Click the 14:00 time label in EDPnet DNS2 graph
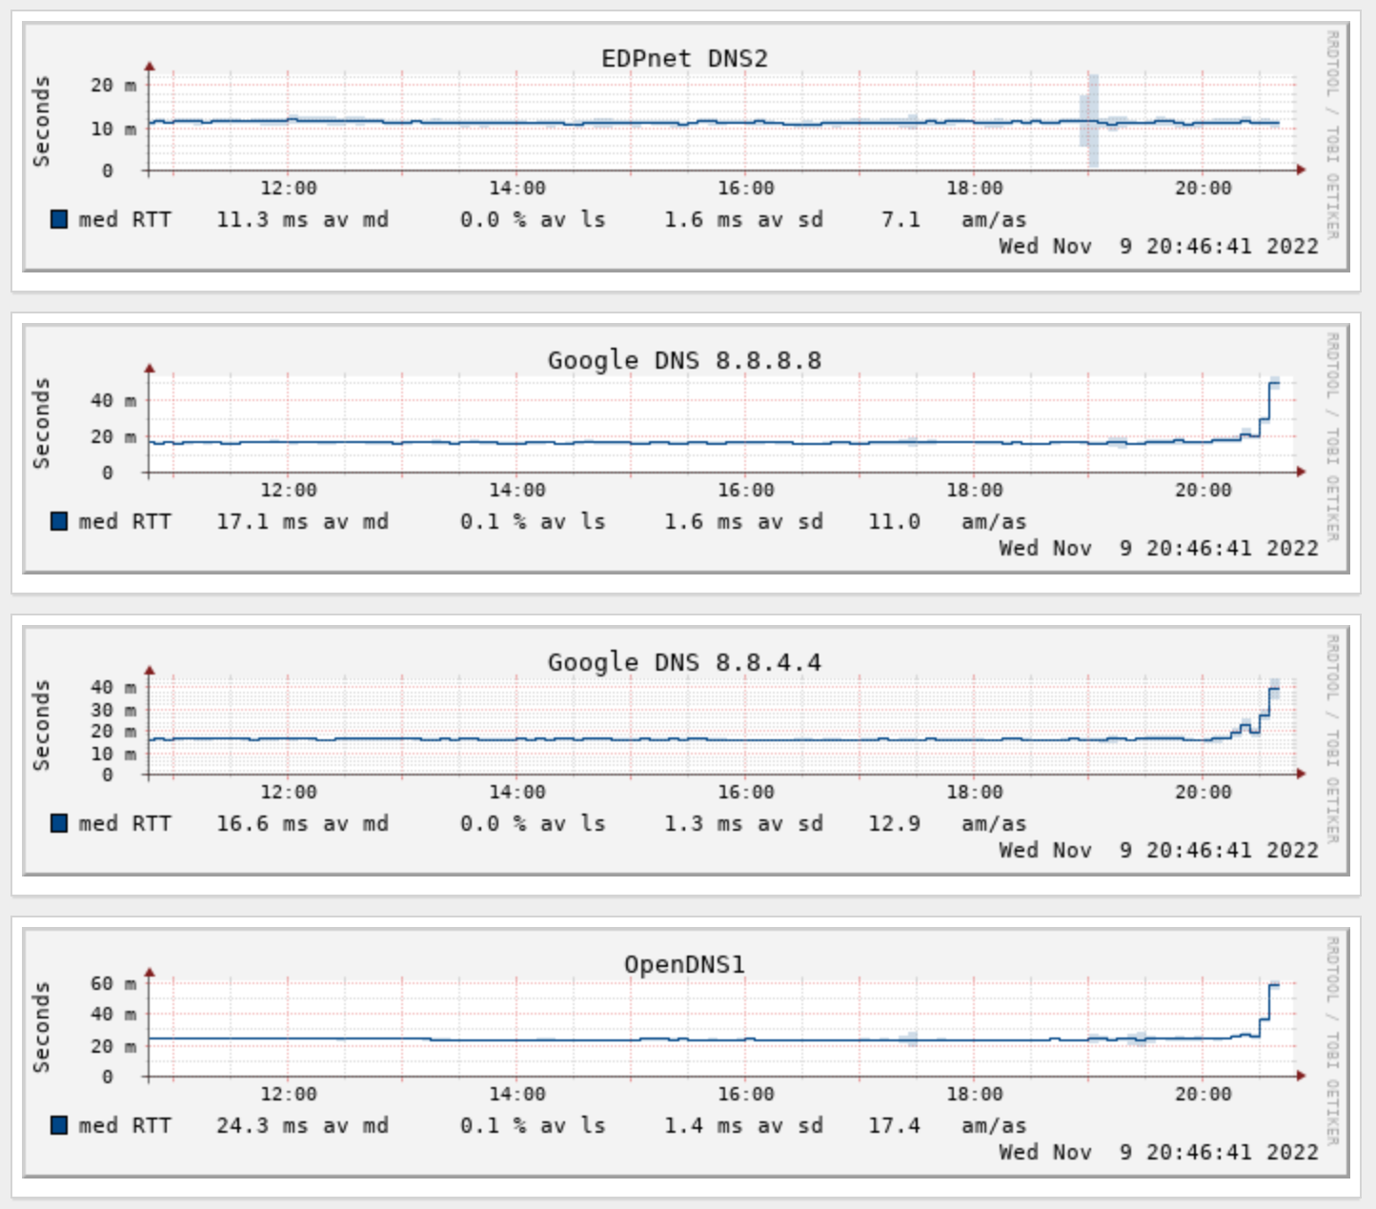 click(517, 189)
